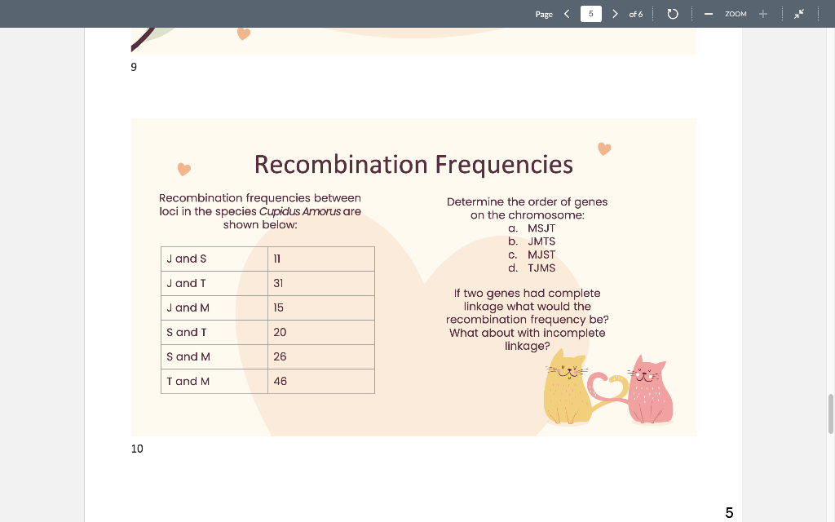Click the ZOOM label in the toolbar
Screen dimensions: 835x522
click(735, 14)
